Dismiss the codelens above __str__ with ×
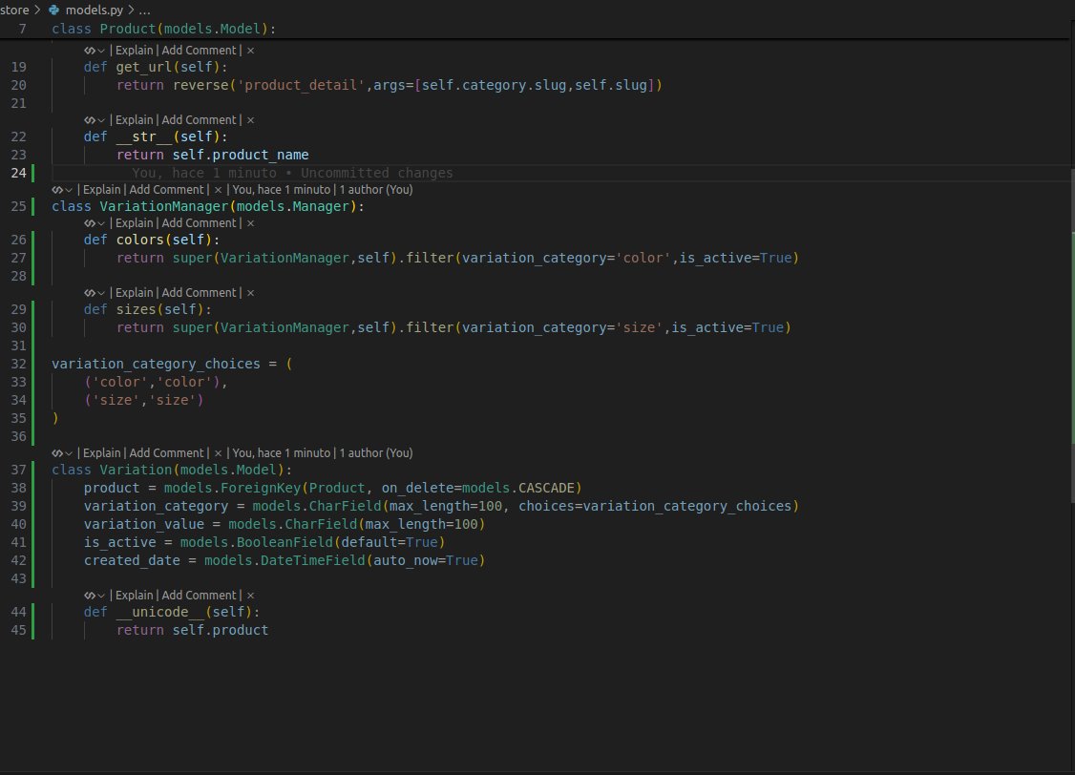 click(x=250, y=120)
